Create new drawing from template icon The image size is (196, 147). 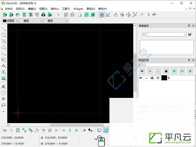tap(11, 15)
